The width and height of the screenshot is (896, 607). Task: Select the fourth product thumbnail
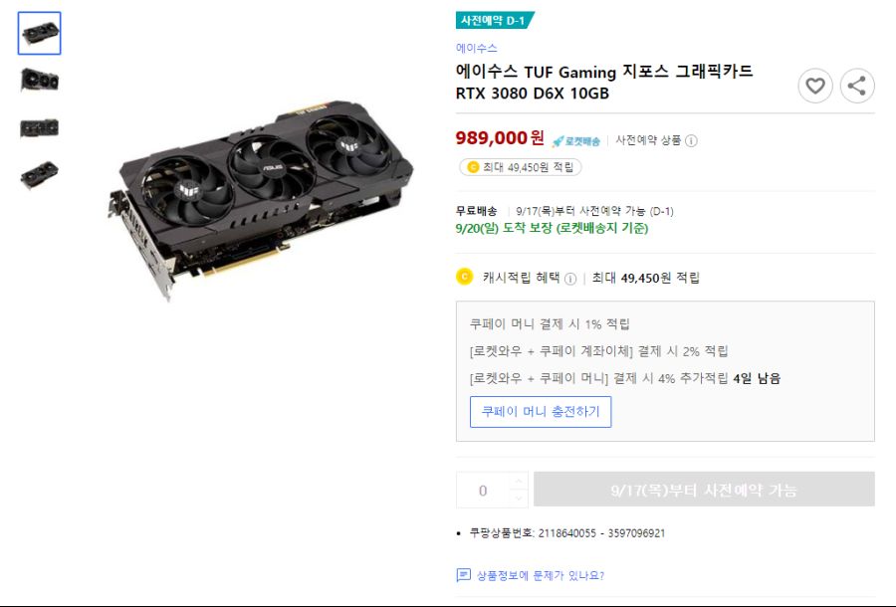(40, 174)
